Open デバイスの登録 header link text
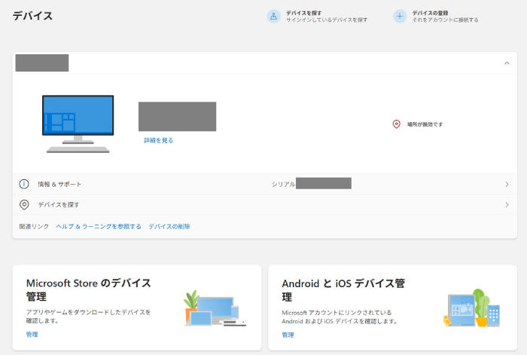 coord(430,13)
